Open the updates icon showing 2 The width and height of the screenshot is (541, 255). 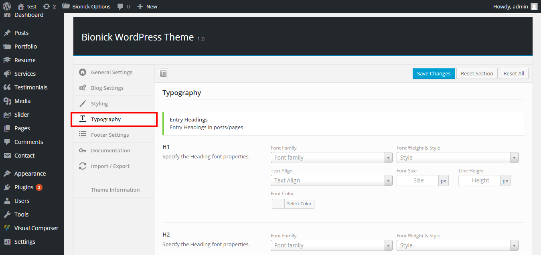(47, 6)
